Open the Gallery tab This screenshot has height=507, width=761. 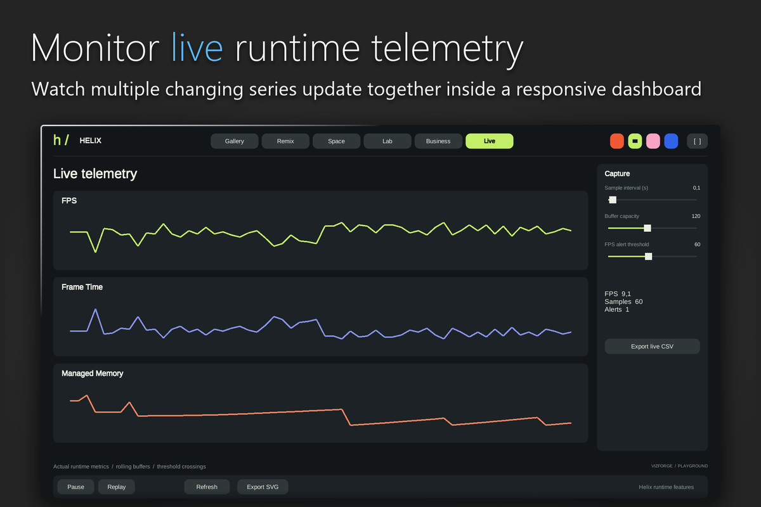tap(235, 141)
